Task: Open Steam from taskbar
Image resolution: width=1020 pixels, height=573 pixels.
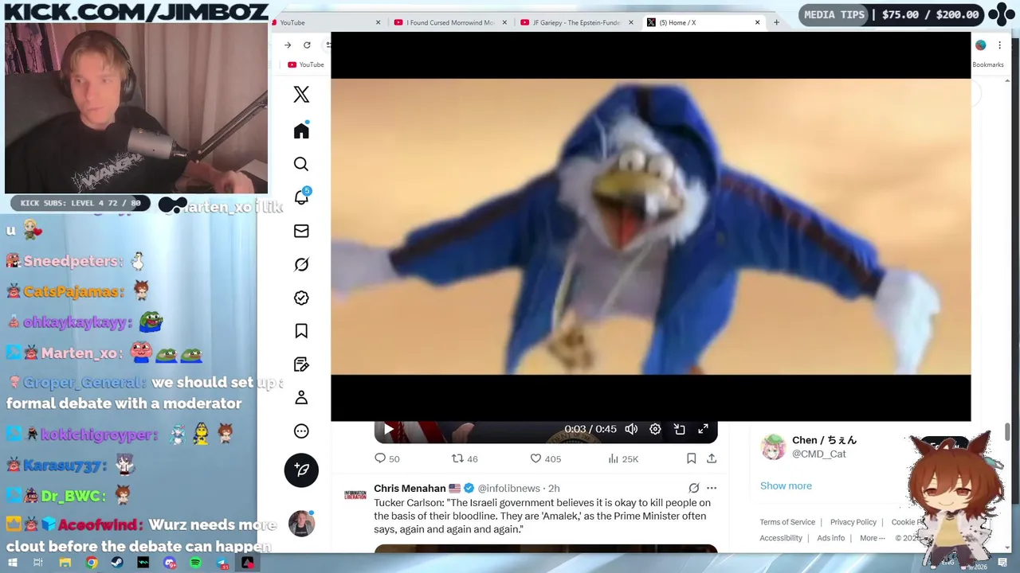Action: click(117, 563)
